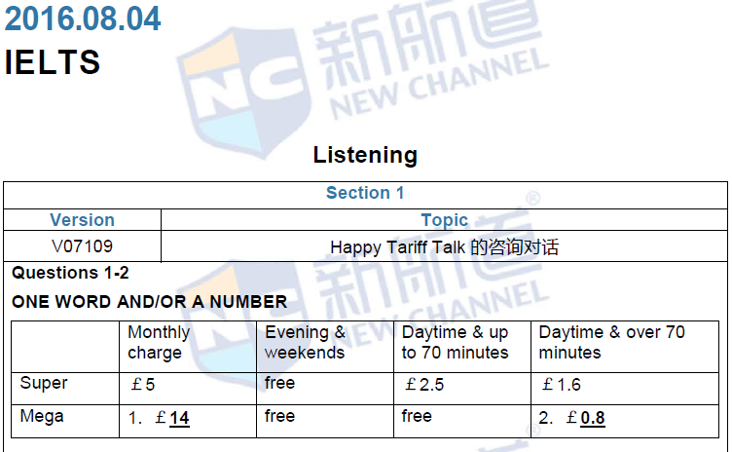Select the Daytime & up to 70 minutes header
732x452 pixels.
[455, 342]
